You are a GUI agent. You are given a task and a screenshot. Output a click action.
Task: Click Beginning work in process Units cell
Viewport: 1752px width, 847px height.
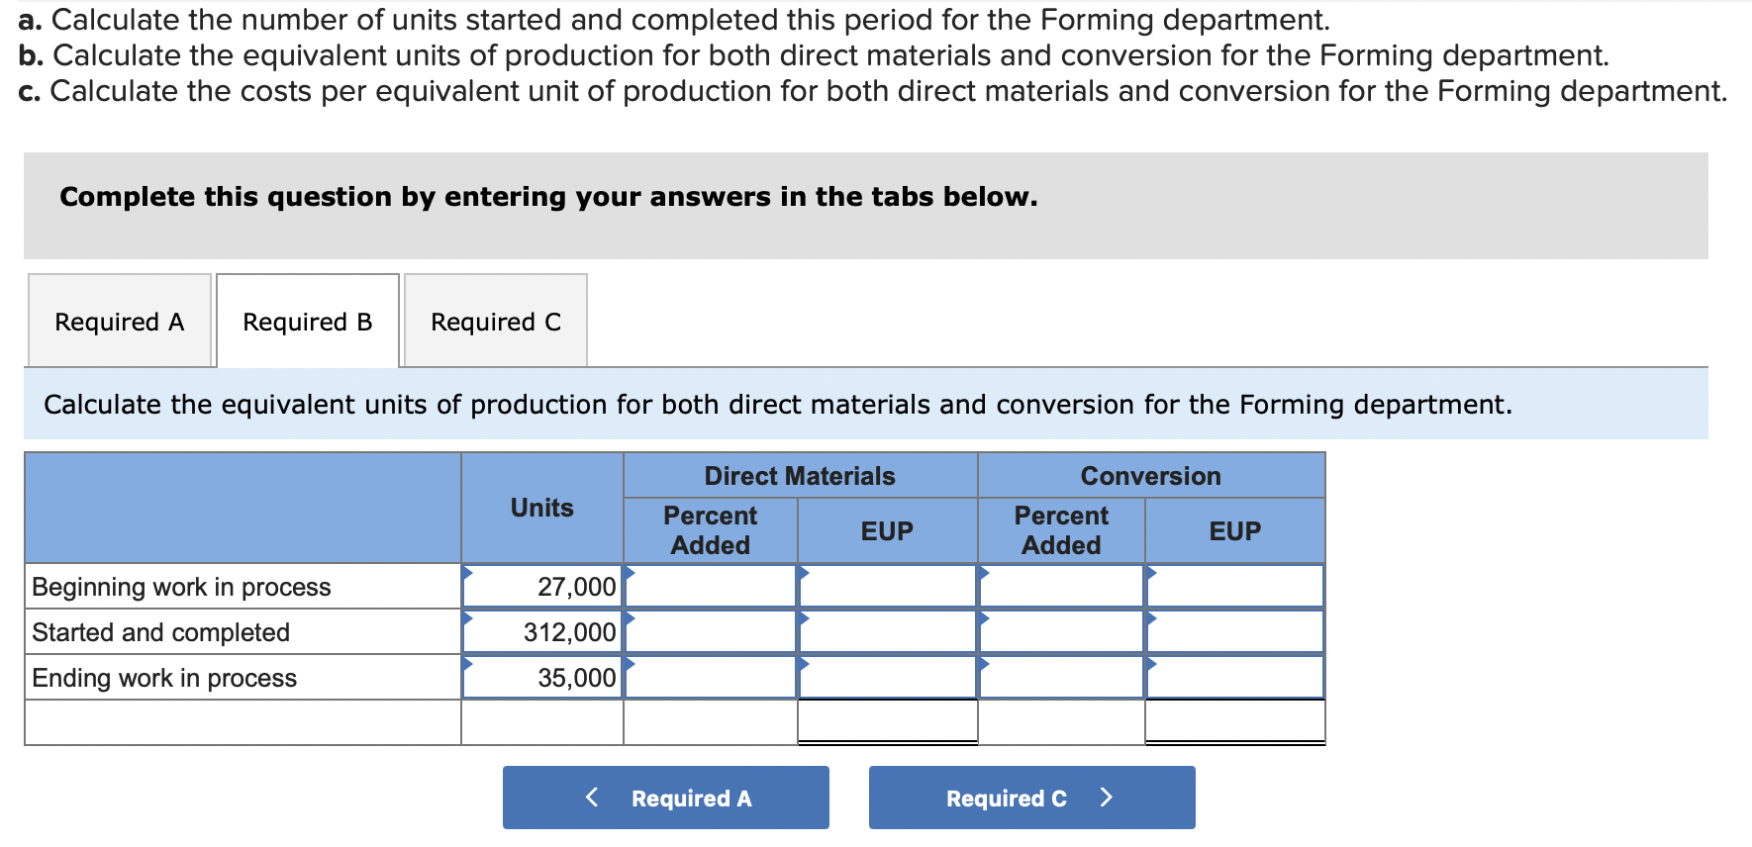click(542, 587)
